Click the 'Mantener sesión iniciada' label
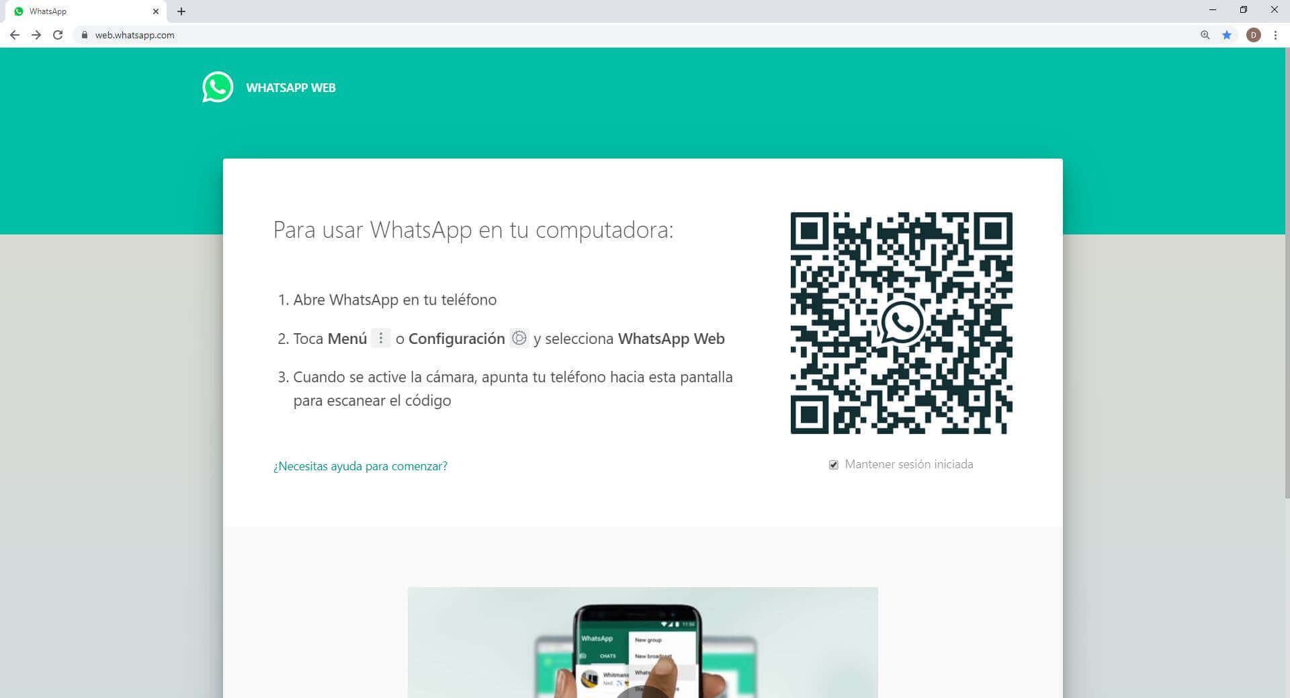 (909, 464)
